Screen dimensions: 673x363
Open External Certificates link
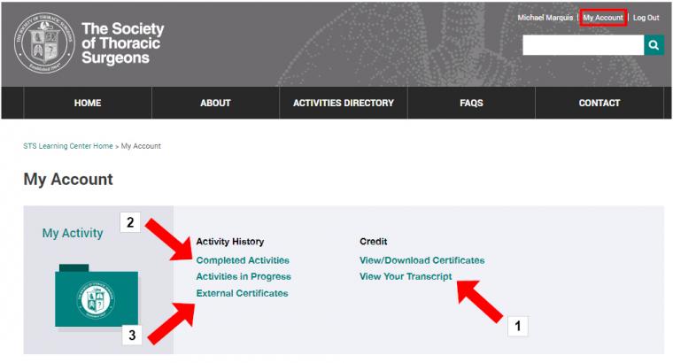tap(242, 293)
